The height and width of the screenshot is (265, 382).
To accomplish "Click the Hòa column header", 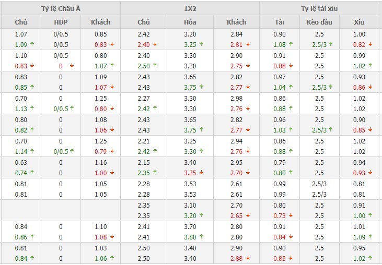I will click(190, 22).
